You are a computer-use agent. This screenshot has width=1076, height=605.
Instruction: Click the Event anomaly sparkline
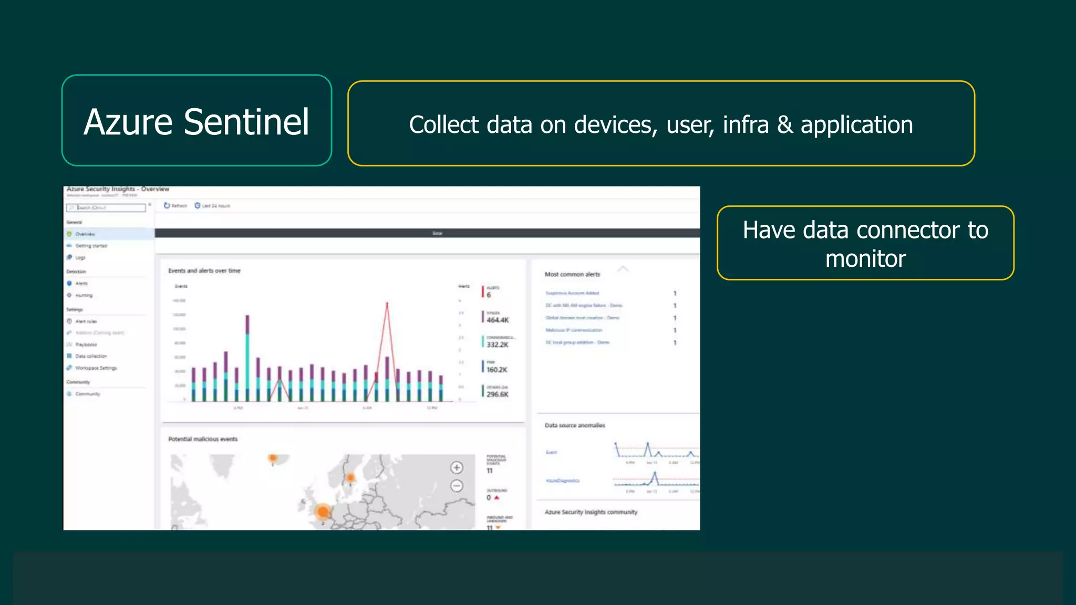(x=656, y=450)
